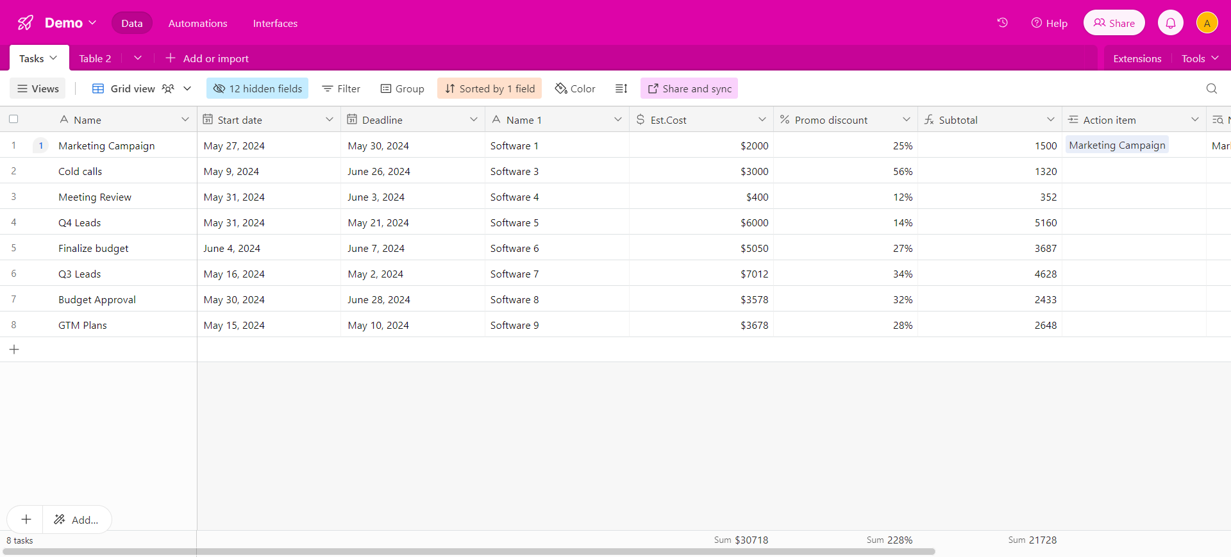Click plus icon to add new row
The image size is (1231, 557).
pyautogui.click(x=14, y=349)
